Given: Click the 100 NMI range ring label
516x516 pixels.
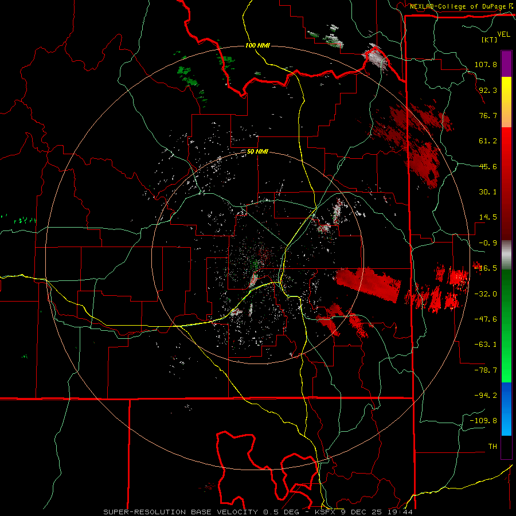Looking at the screenshot, I should pyautogui.click(x=257, y=45).
